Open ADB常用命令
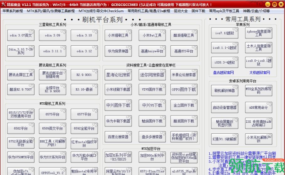Image resolution: width=285 pixels, height=175 pixels. pyautogui.click(x=259, y=108)
